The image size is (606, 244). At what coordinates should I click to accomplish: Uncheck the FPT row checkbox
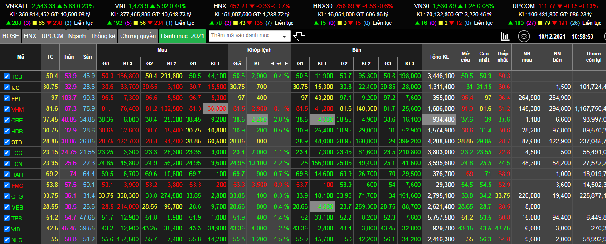tap(6, 98)
